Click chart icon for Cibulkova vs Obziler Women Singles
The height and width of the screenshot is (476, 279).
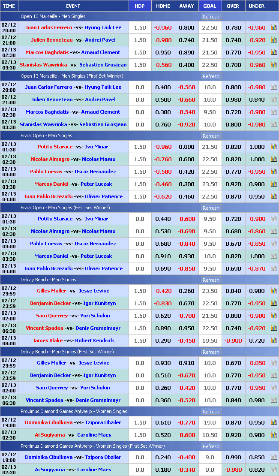point(273,422)
